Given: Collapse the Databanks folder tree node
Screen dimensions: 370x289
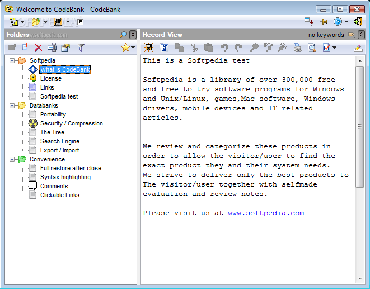Looking at the screenshot, I should click(x=12, y=105).
